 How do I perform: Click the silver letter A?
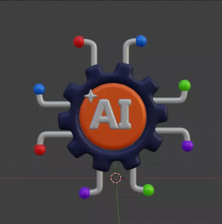104,114
